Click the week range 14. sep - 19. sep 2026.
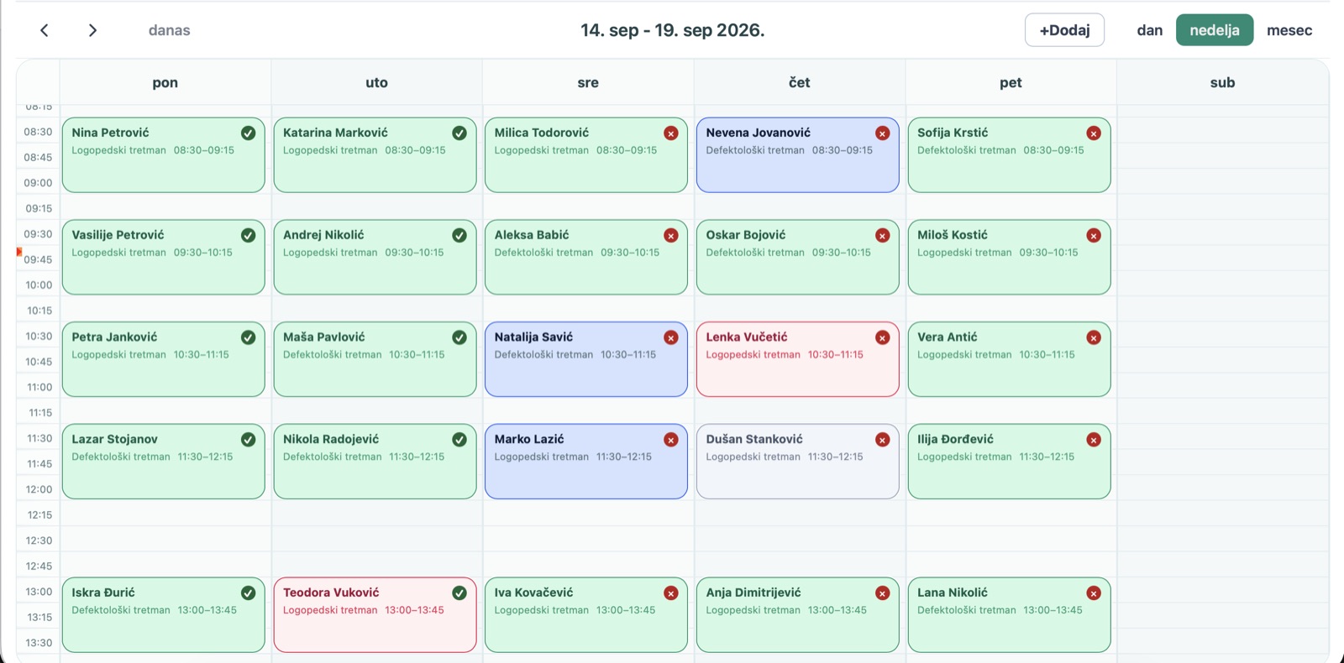Screen dimensions: 1344x663 point(672,30)
